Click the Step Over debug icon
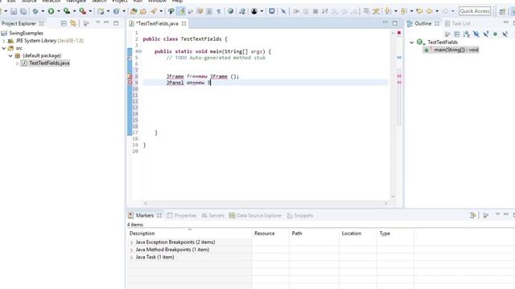 click(344, 11)
